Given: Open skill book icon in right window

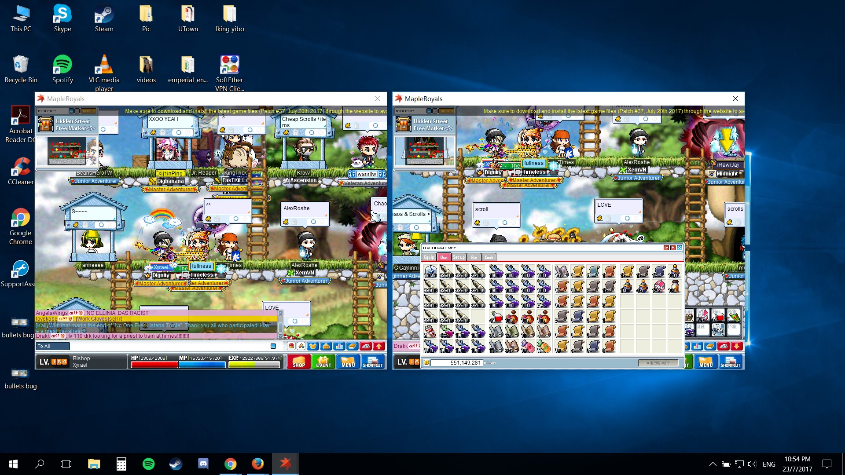Looking at the screenshot, I should 710,346.
